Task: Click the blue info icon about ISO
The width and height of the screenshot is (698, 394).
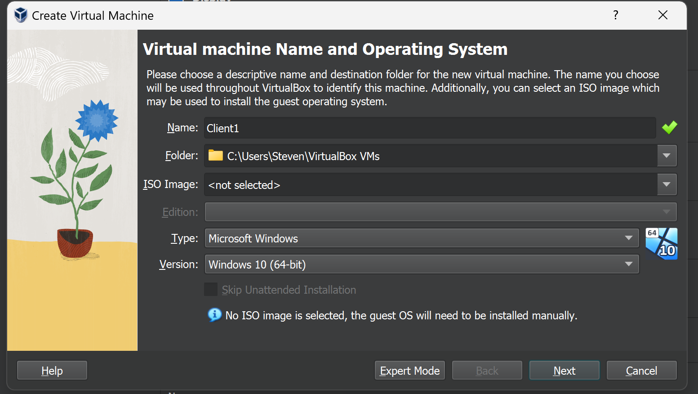Action: (x=214, y=315)
